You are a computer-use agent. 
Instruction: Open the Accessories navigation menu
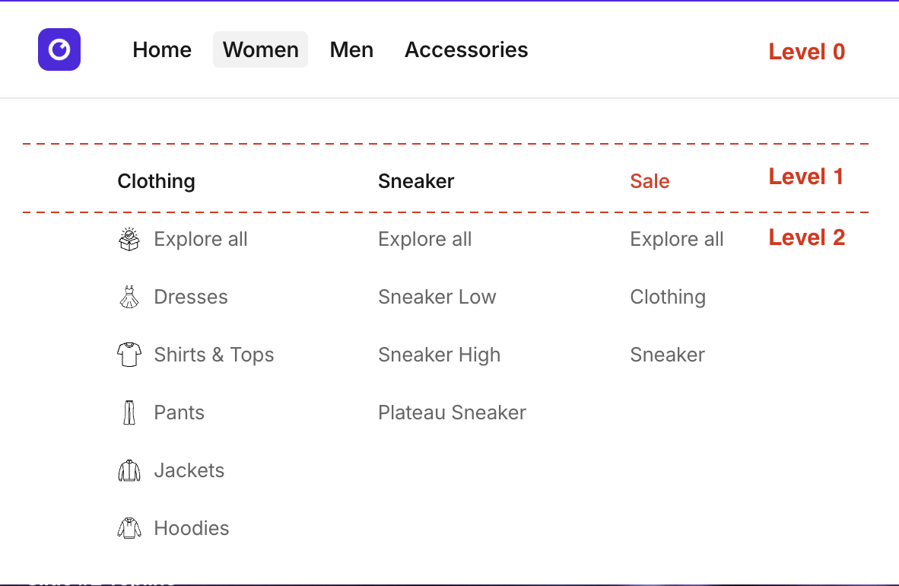466,49
